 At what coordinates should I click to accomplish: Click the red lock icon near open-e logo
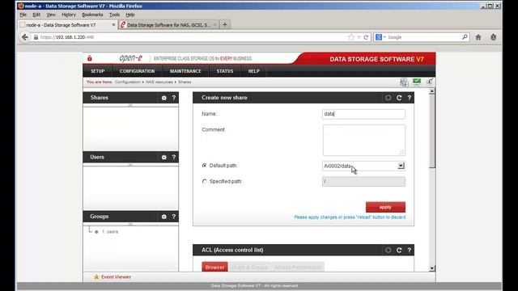[90, 58]
